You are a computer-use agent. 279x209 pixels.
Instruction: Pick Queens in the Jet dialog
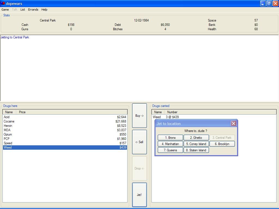click(x=170, y=150)
